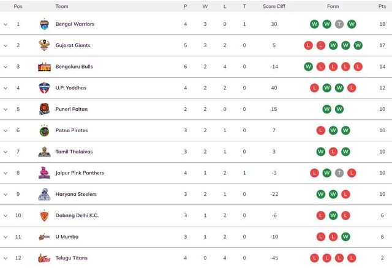Click the Jaipur Pink Panthers logo

coord(44,173)
